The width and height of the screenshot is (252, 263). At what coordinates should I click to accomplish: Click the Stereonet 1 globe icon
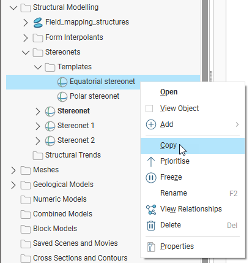click(x=50, y=126)
